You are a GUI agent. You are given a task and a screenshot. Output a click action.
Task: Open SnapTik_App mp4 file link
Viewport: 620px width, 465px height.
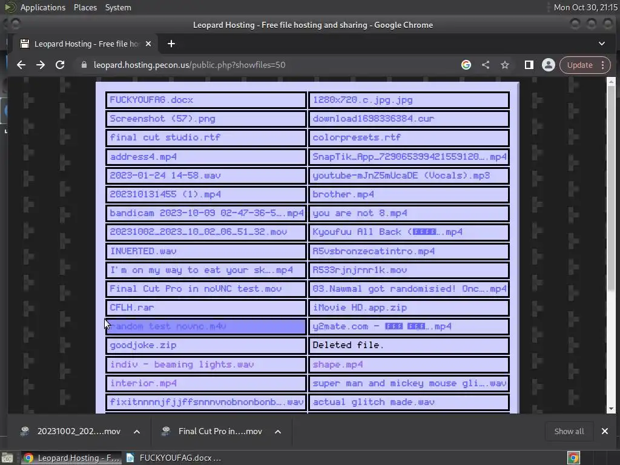pyautogui.click(x=409, y=157)
